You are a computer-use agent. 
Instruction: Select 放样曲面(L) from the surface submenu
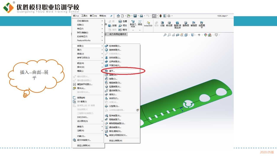[x=122, y=58]
